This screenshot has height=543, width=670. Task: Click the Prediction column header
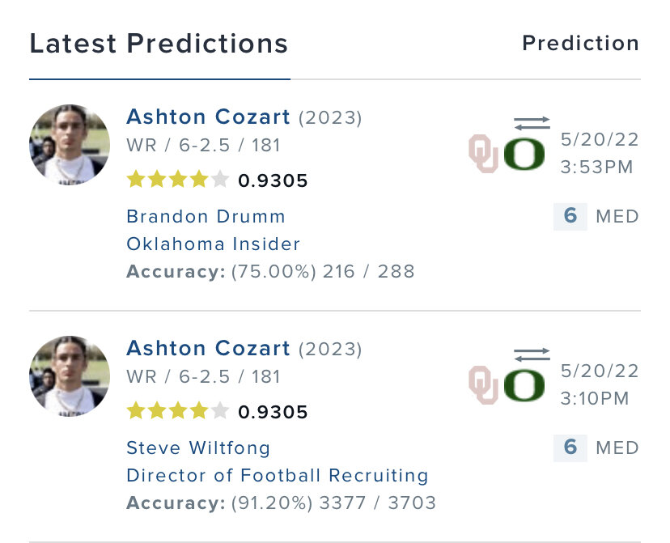[580, 43]
